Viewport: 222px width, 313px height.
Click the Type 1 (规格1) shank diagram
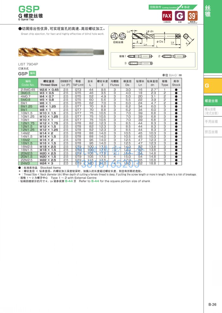(x=140, y=56)
